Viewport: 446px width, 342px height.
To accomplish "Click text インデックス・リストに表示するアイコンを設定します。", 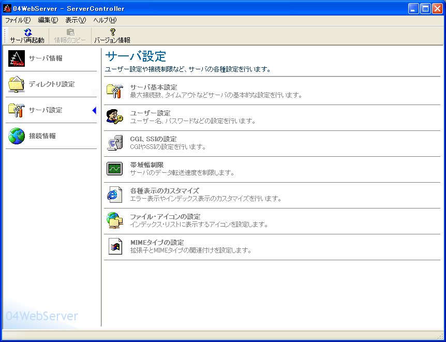I will coord(199,225).
